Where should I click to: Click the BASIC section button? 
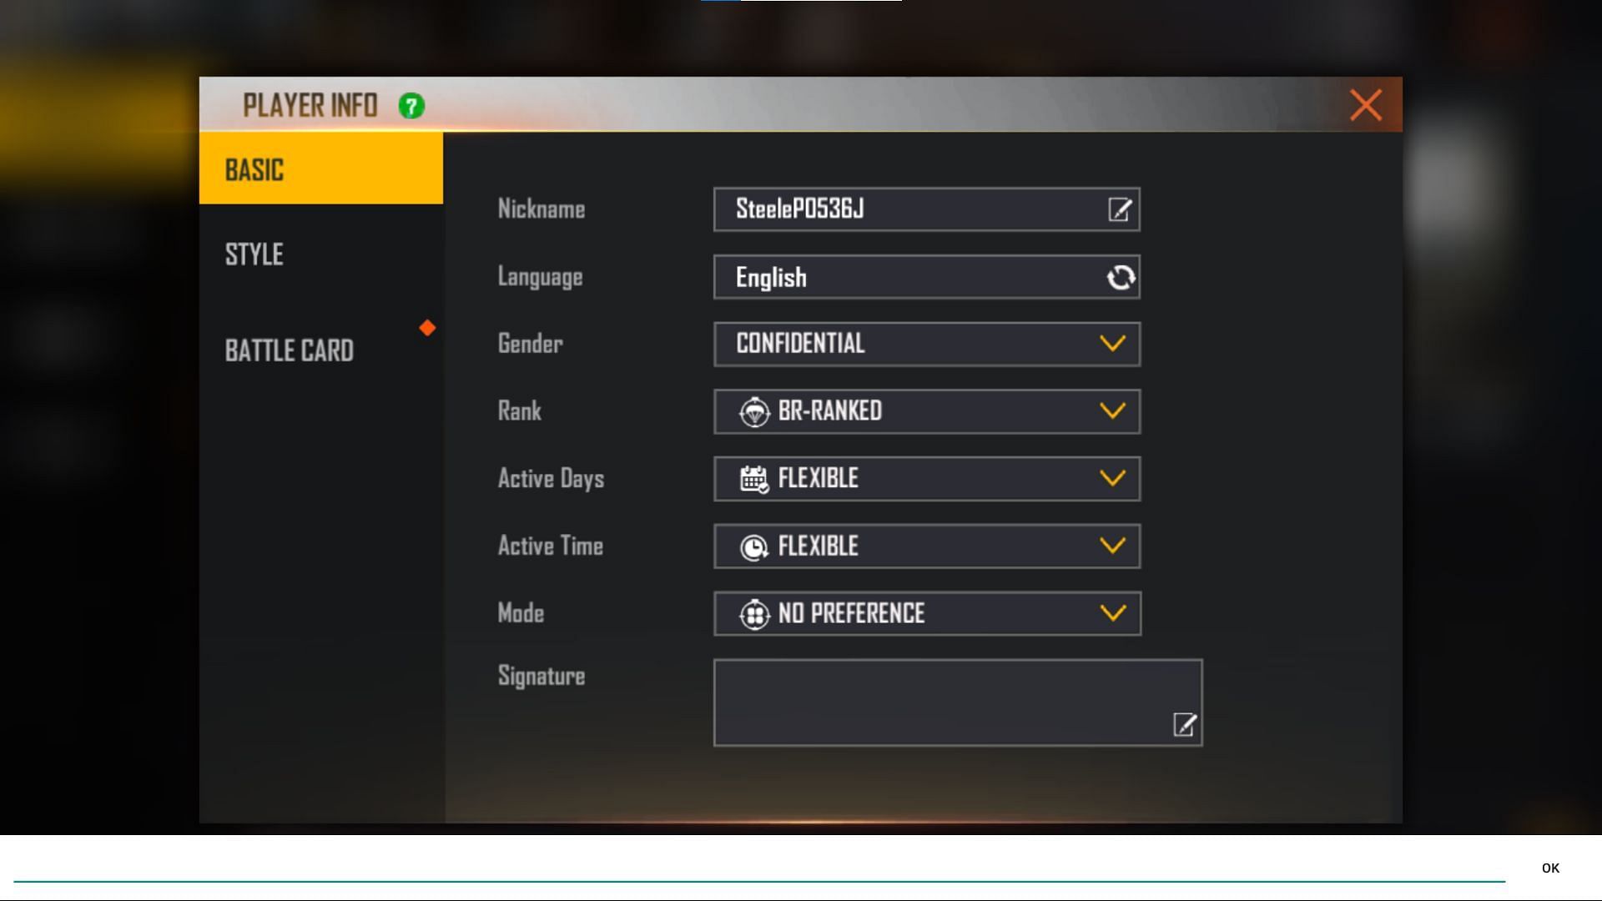320,169
